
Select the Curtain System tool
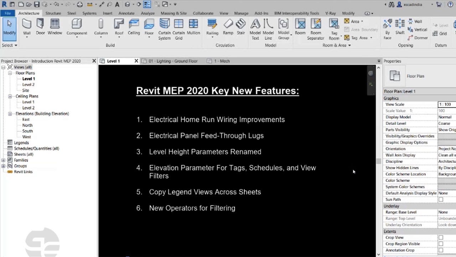point(164,29)
